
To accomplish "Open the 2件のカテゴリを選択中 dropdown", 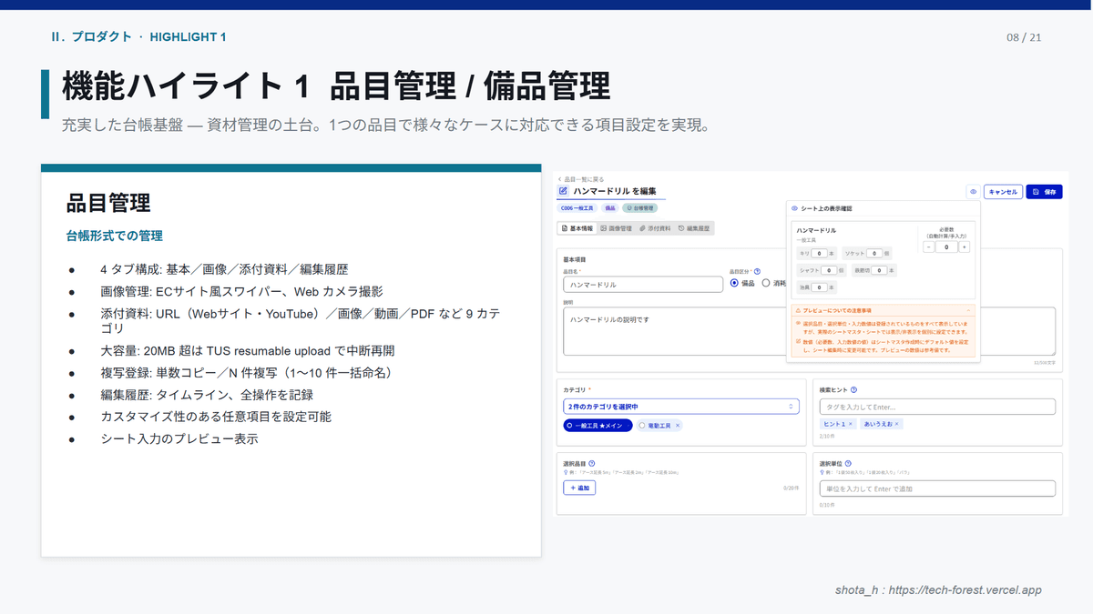I will (x=681, y=406).
